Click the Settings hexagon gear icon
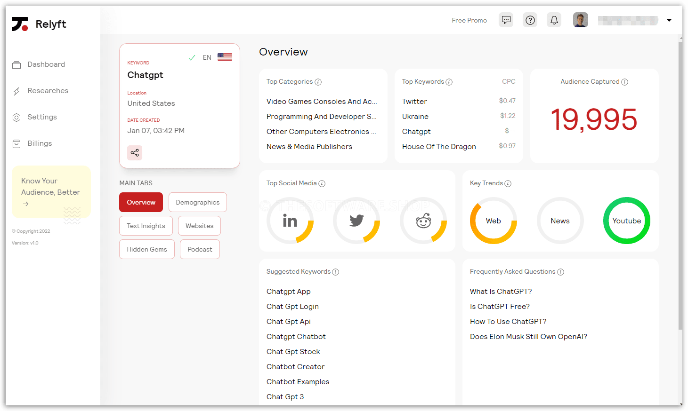 (x=16, y=118)
